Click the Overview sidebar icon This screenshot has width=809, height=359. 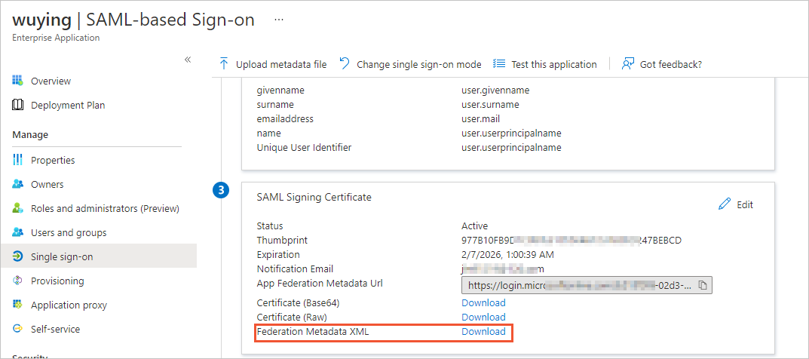[x=18, y=81]
